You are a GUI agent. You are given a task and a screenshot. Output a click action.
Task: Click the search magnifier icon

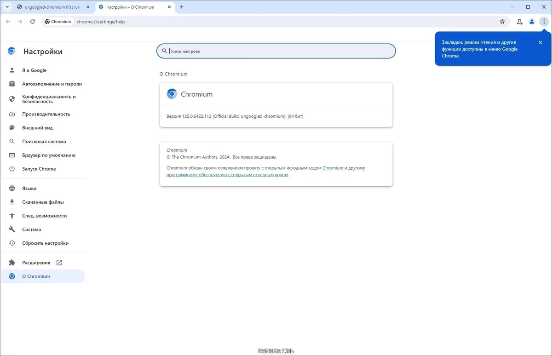pyautogui.click(x=164, y=51)
